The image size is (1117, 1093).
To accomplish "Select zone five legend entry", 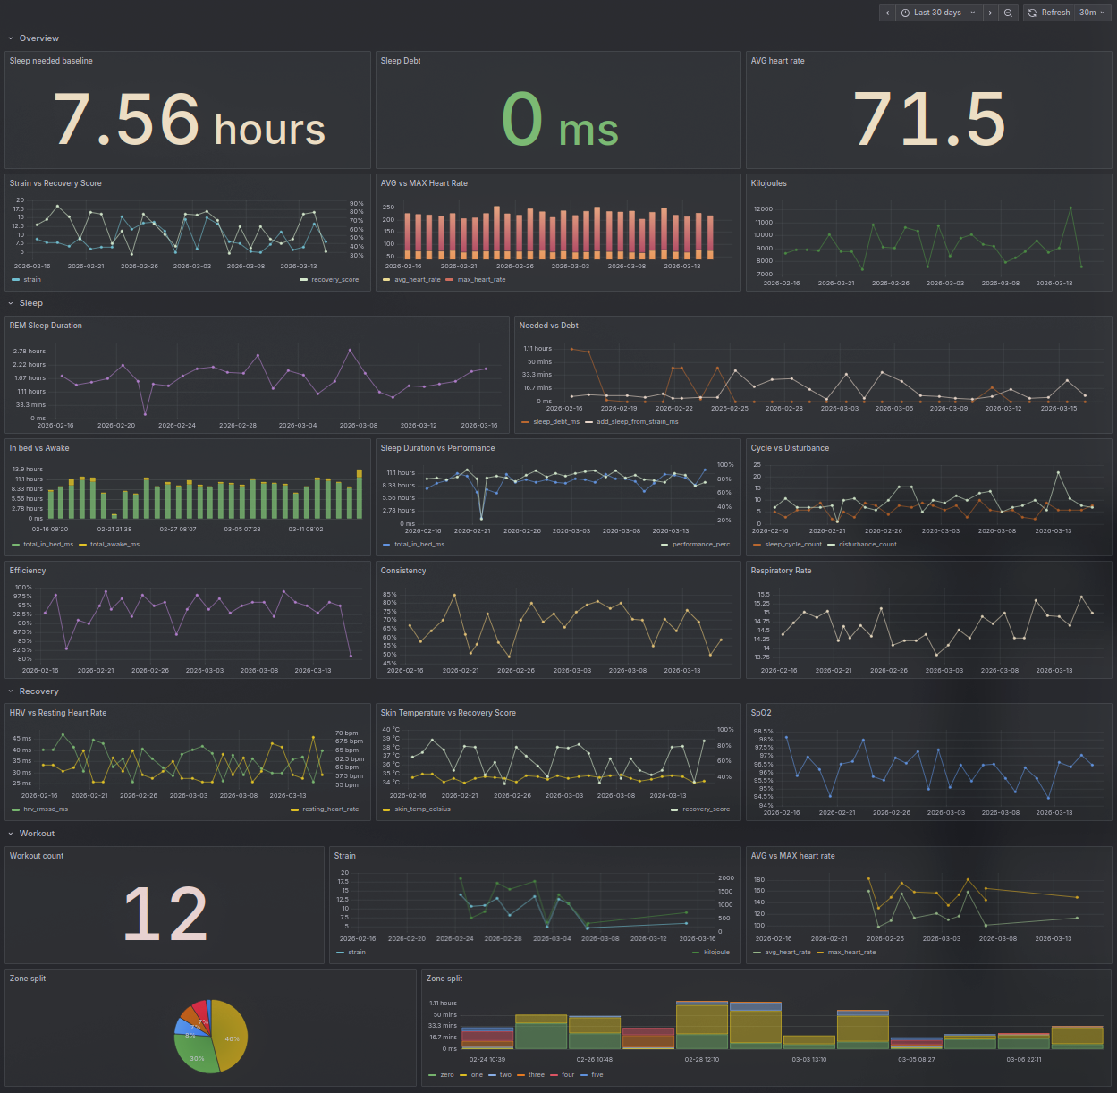I will (x=591, y=1075).
